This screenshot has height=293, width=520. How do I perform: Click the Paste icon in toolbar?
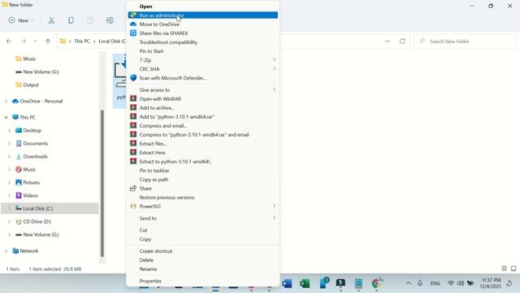90,20
